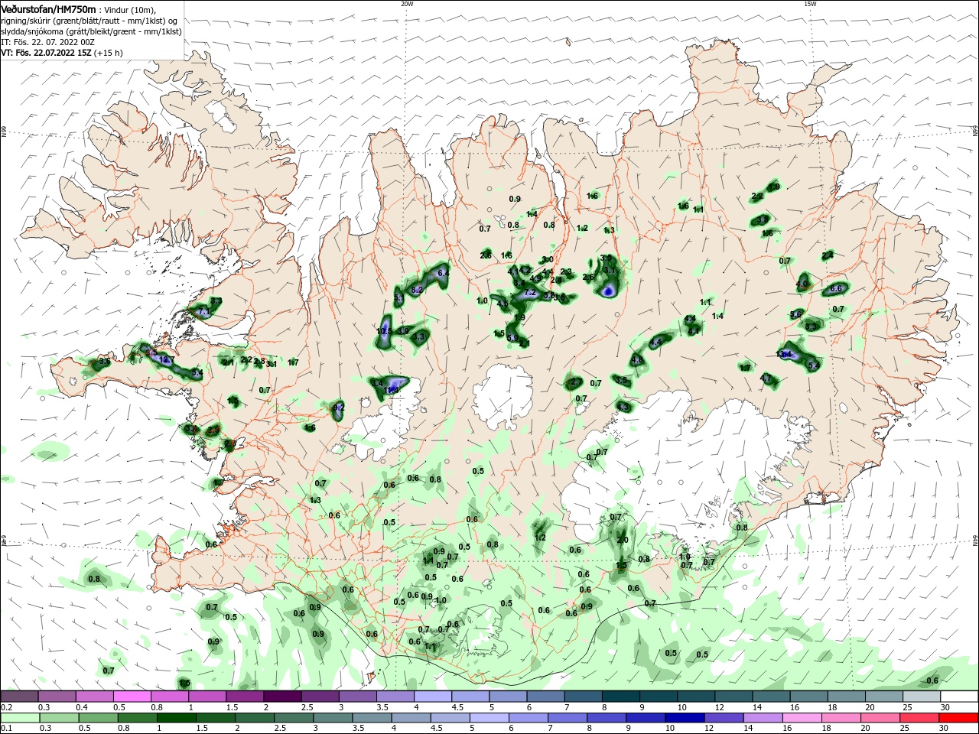979x734 pixels.
Task: Click the 15W meridian label on the top edge
Action: tap(810, 4)
